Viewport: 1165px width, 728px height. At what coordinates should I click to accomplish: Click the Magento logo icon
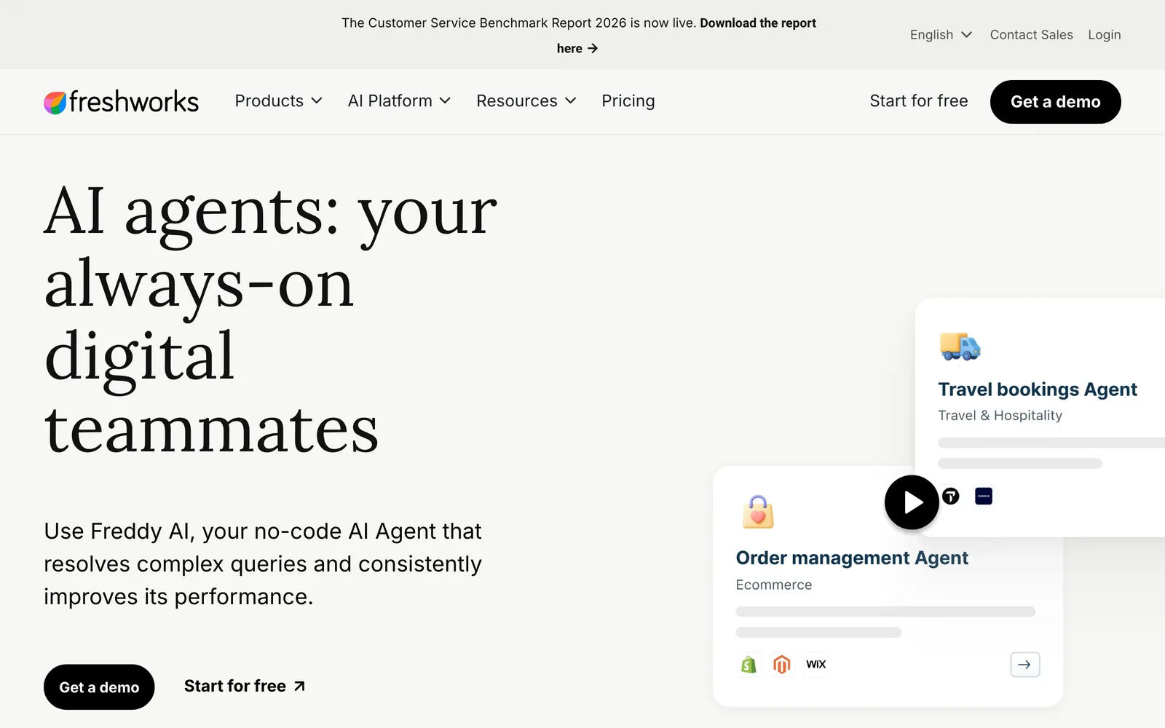pyautogui.click(x=782, y=665)
